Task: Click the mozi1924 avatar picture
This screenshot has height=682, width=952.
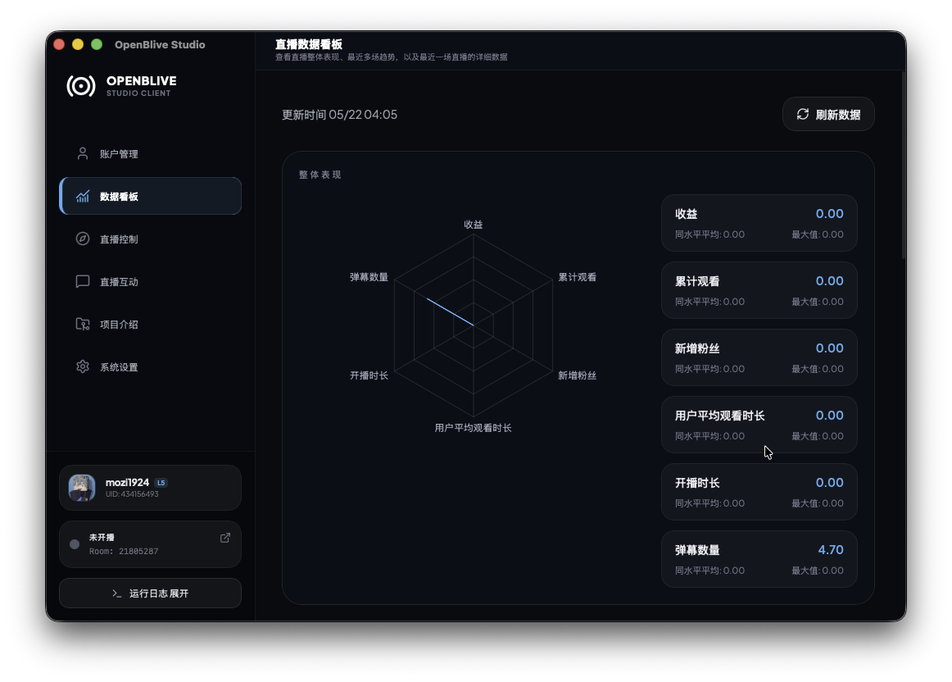Action: click(82, 488)
